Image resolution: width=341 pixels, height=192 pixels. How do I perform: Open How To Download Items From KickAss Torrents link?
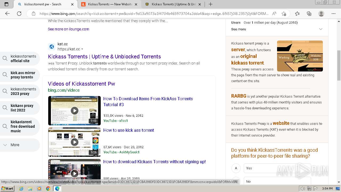click(x=148, y=102)
